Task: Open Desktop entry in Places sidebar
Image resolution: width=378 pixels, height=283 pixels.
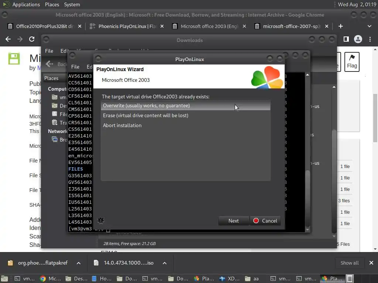Action: [x=59, y=106]
